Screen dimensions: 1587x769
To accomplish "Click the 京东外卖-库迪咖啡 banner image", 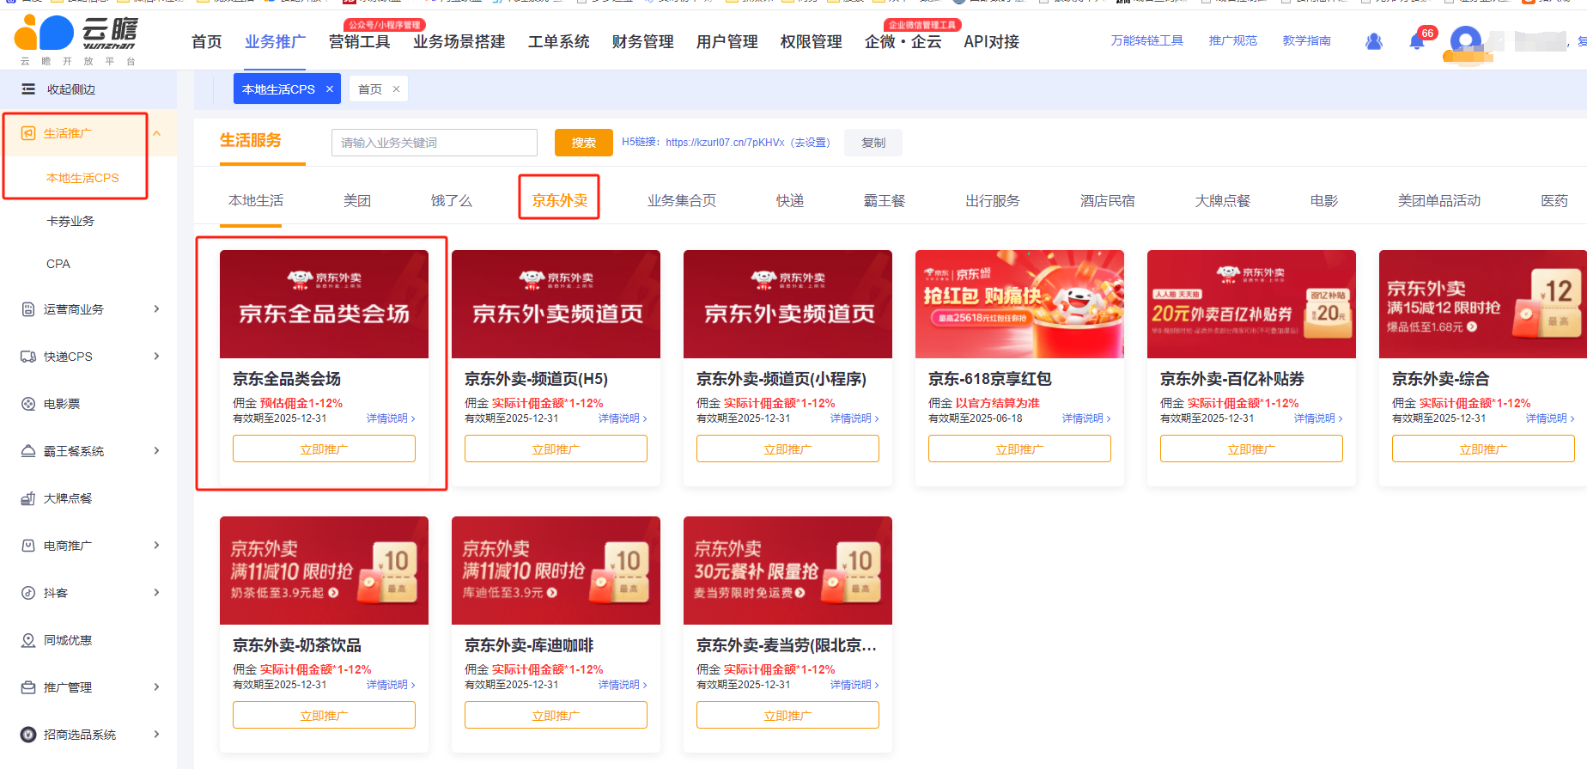I will tap(556, 571).
